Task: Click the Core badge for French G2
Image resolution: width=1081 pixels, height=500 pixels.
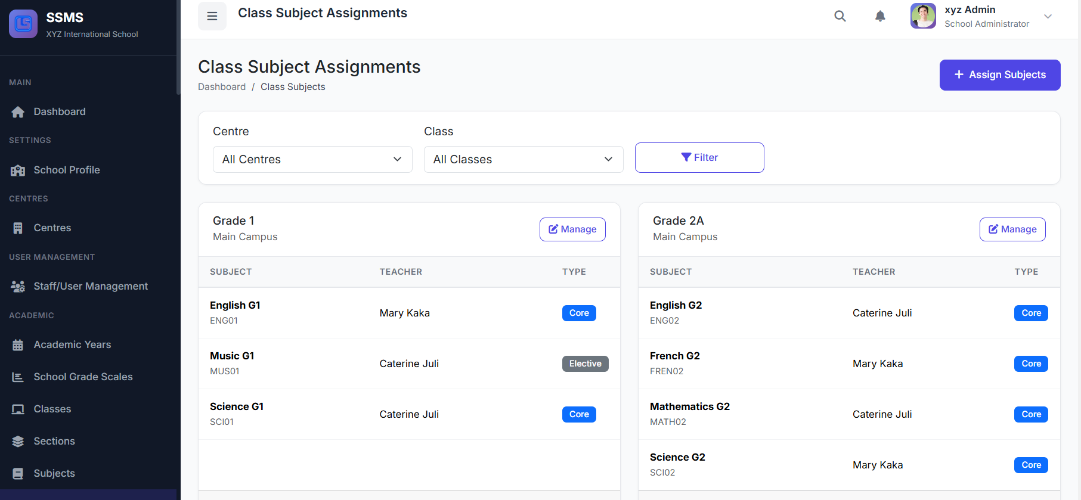Action: pos(1031,364)
